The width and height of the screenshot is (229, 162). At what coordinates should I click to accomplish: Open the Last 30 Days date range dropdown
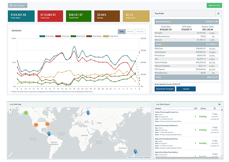click(17, 5)
